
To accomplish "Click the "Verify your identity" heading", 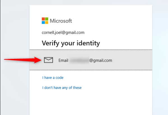I will point(71,43).
